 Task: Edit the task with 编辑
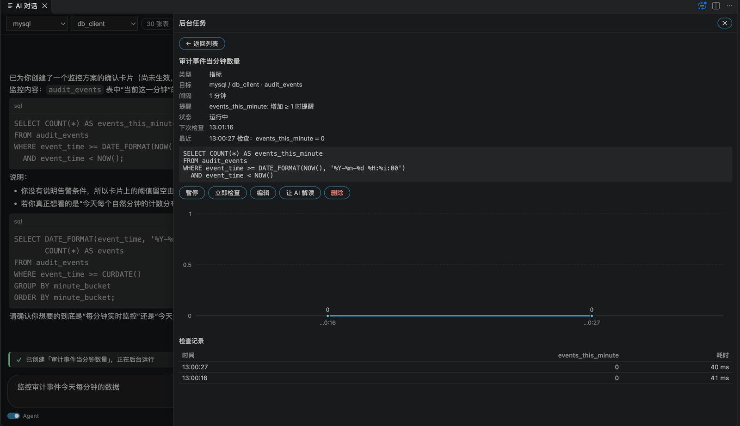point(263,193)
